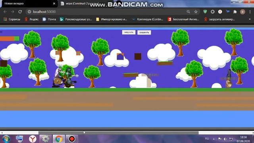Open Yandex Browser from the taskbar
Screen dimensions: 254x143
33,139
